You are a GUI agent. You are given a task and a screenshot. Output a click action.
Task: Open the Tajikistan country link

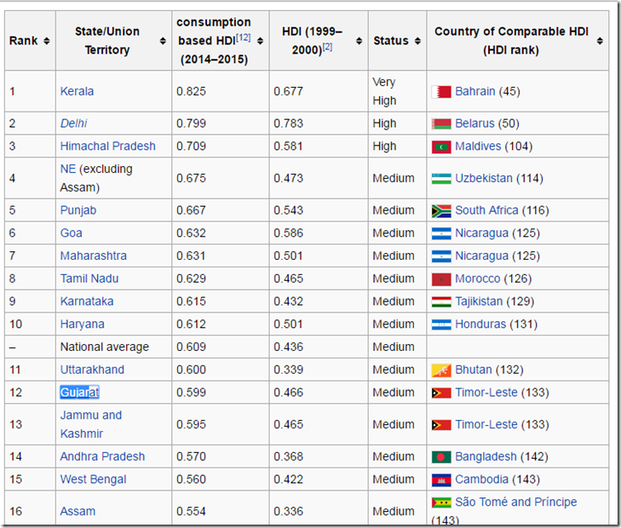[479, 301]
